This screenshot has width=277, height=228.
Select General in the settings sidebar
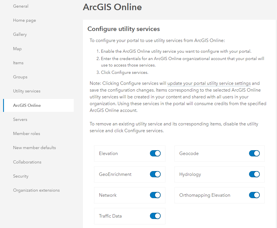pos(21,6)
